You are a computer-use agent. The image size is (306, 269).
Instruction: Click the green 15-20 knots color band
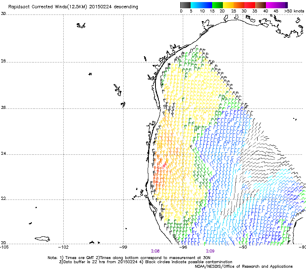[x=218, y=5]
